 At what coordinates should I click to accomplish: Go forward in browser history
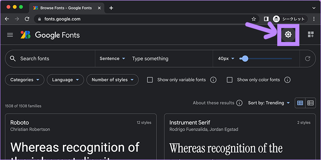coord(17,19)
